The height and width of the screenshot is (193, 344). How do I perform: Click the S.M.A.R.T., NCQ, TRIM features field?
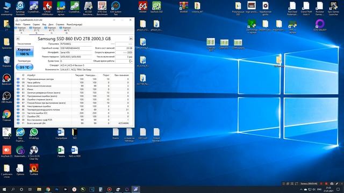pos(97,70)
